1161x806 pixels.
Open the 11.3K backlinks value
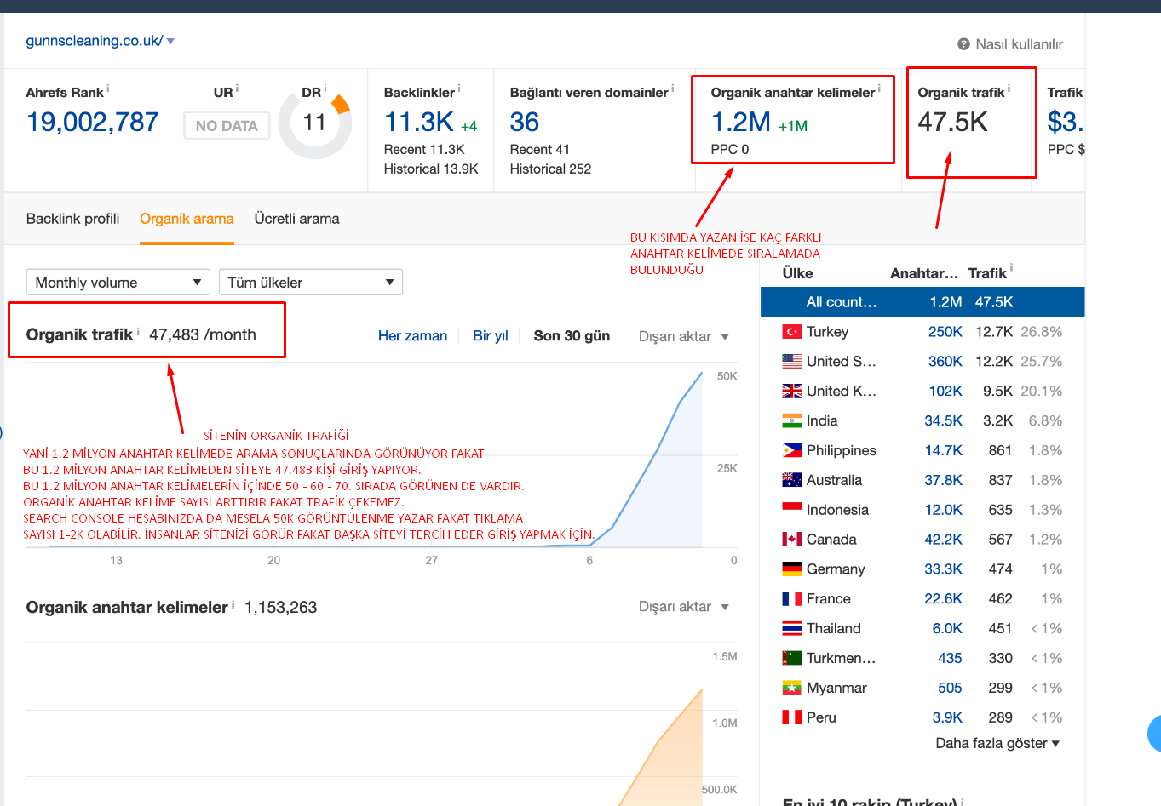pos(419,123)
